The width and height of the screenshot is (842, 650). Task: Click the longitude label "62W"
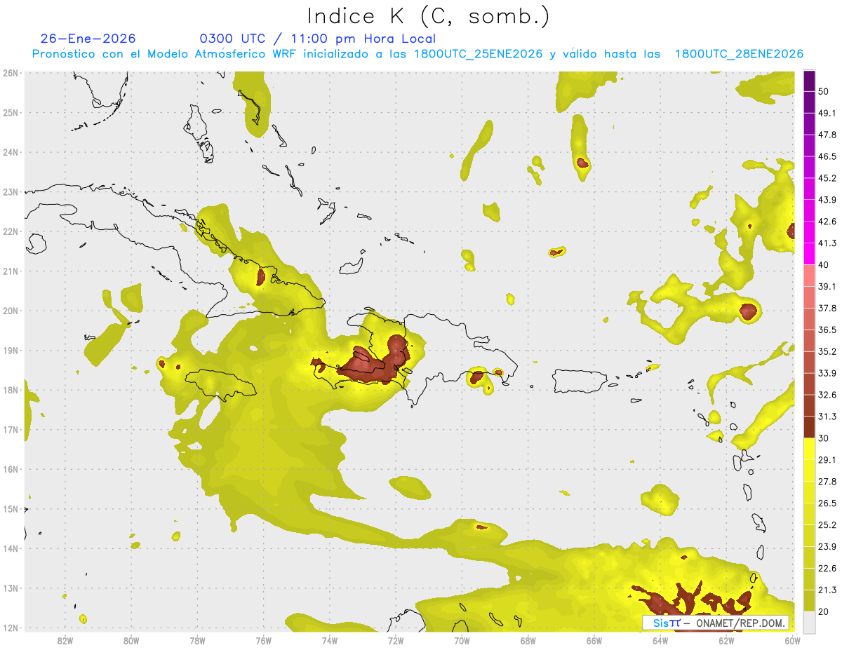[x=726, y=640]
